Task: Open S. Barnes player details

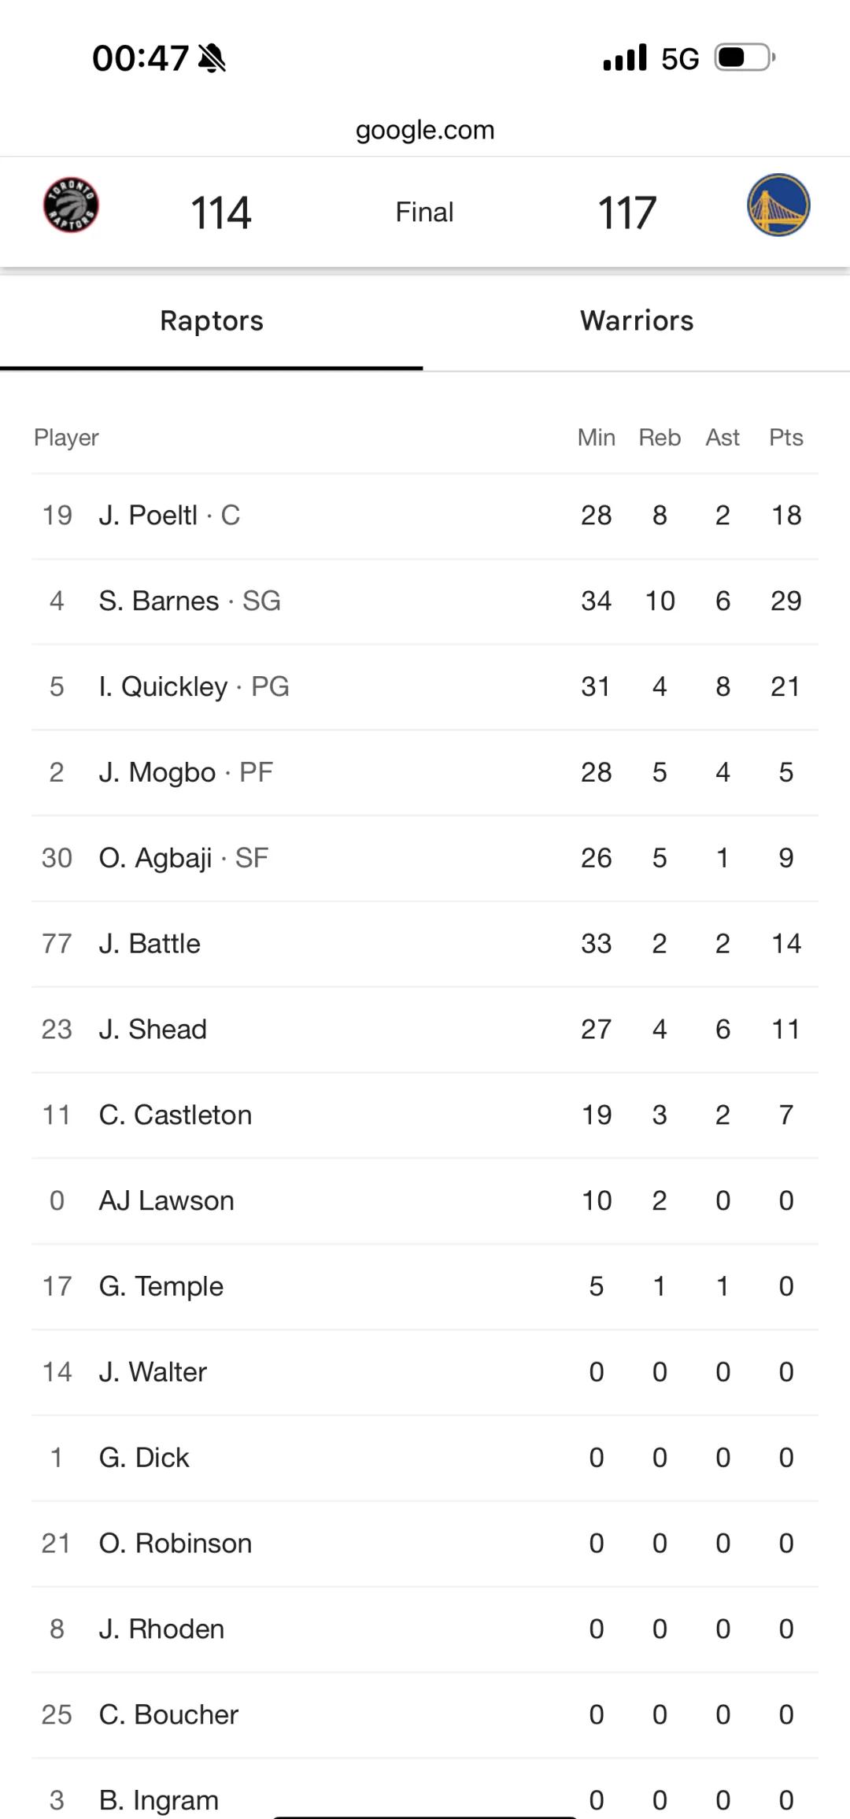Action: click(425, 601)
